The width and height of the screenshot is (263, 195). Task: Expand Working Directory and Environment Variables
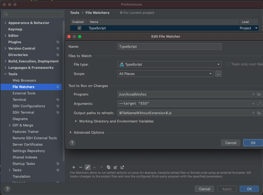coord(76,121)
